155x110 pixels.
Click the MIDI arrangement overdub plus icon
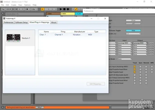(x=73, y=9)
